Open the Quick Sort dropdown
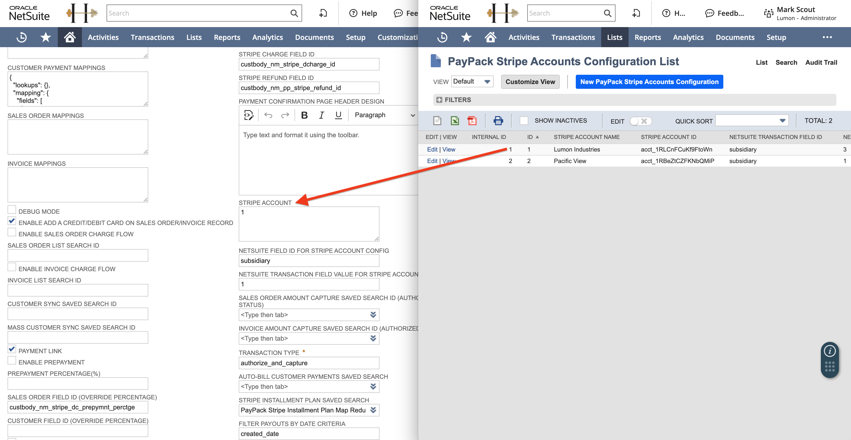Viewport: 851px width, 440px height. pyautogui.click(x=751, y=121)
